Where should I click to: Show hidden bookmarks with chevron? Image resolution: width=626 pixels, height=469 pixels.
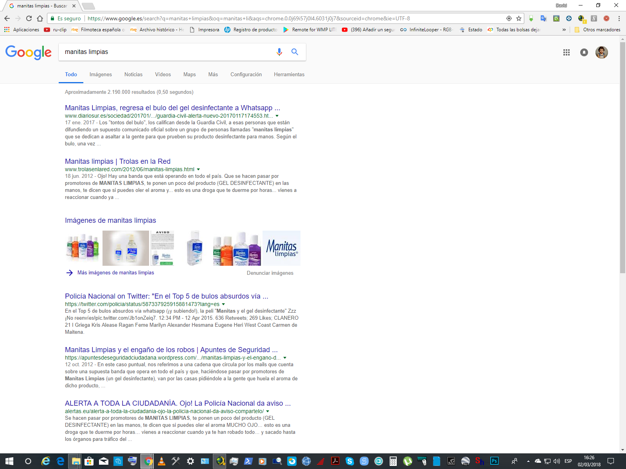(564, 30)
